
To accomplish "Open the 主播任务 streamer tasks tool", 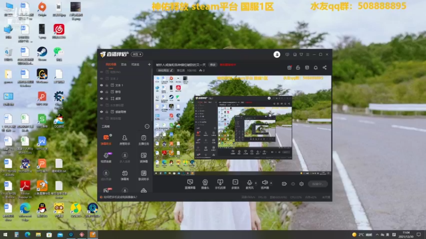I will coord(143,140).
